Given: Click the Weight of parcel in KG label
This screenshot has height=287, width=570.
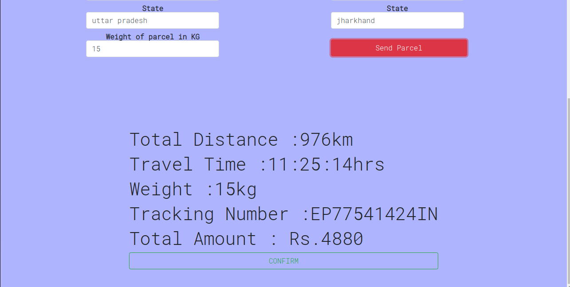Looking at the screenshot, I should (153, 36).
